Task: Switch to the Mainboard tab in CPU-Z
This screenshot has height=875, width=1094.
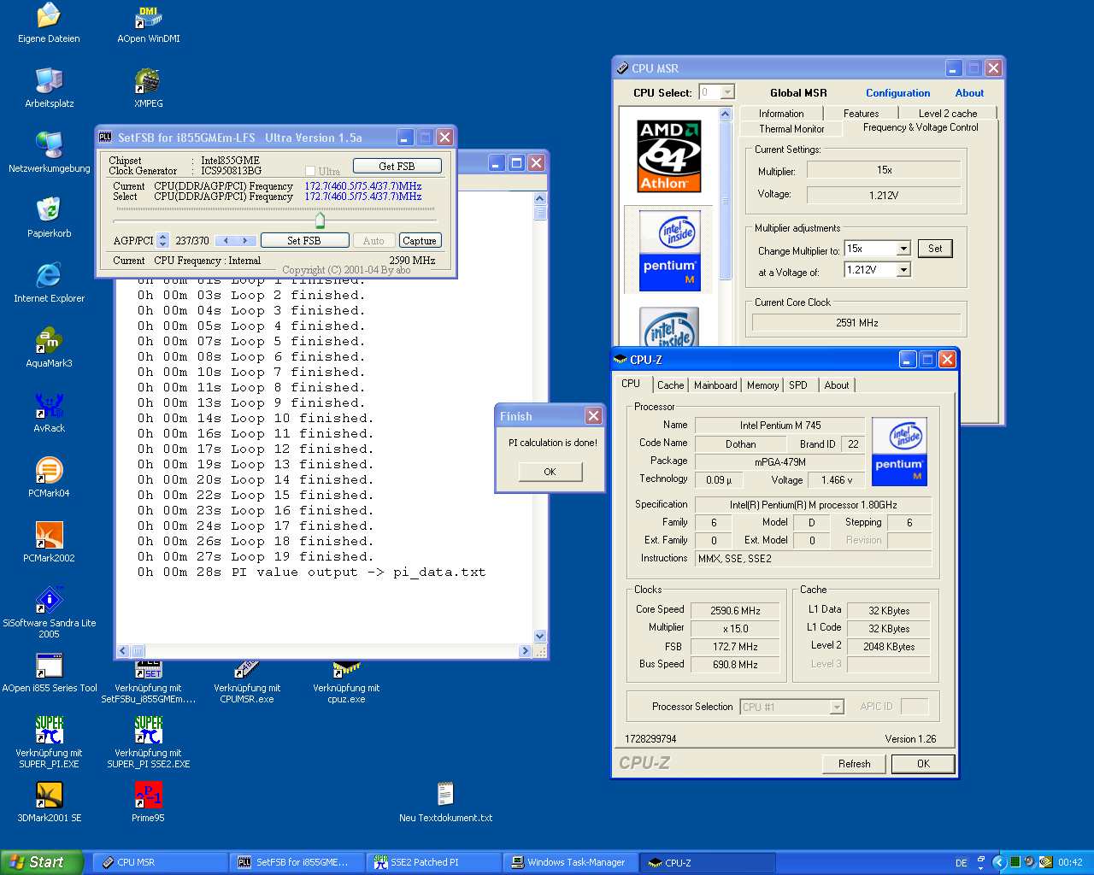Action: (x=715, y=385)
